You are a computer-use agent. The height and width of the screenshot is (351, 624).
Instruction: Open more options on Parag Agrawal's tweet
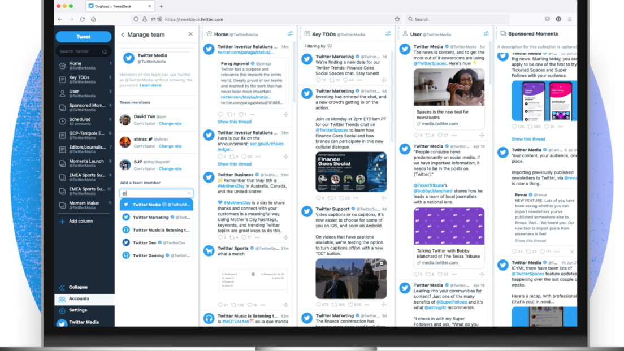[x=253, y=114]
